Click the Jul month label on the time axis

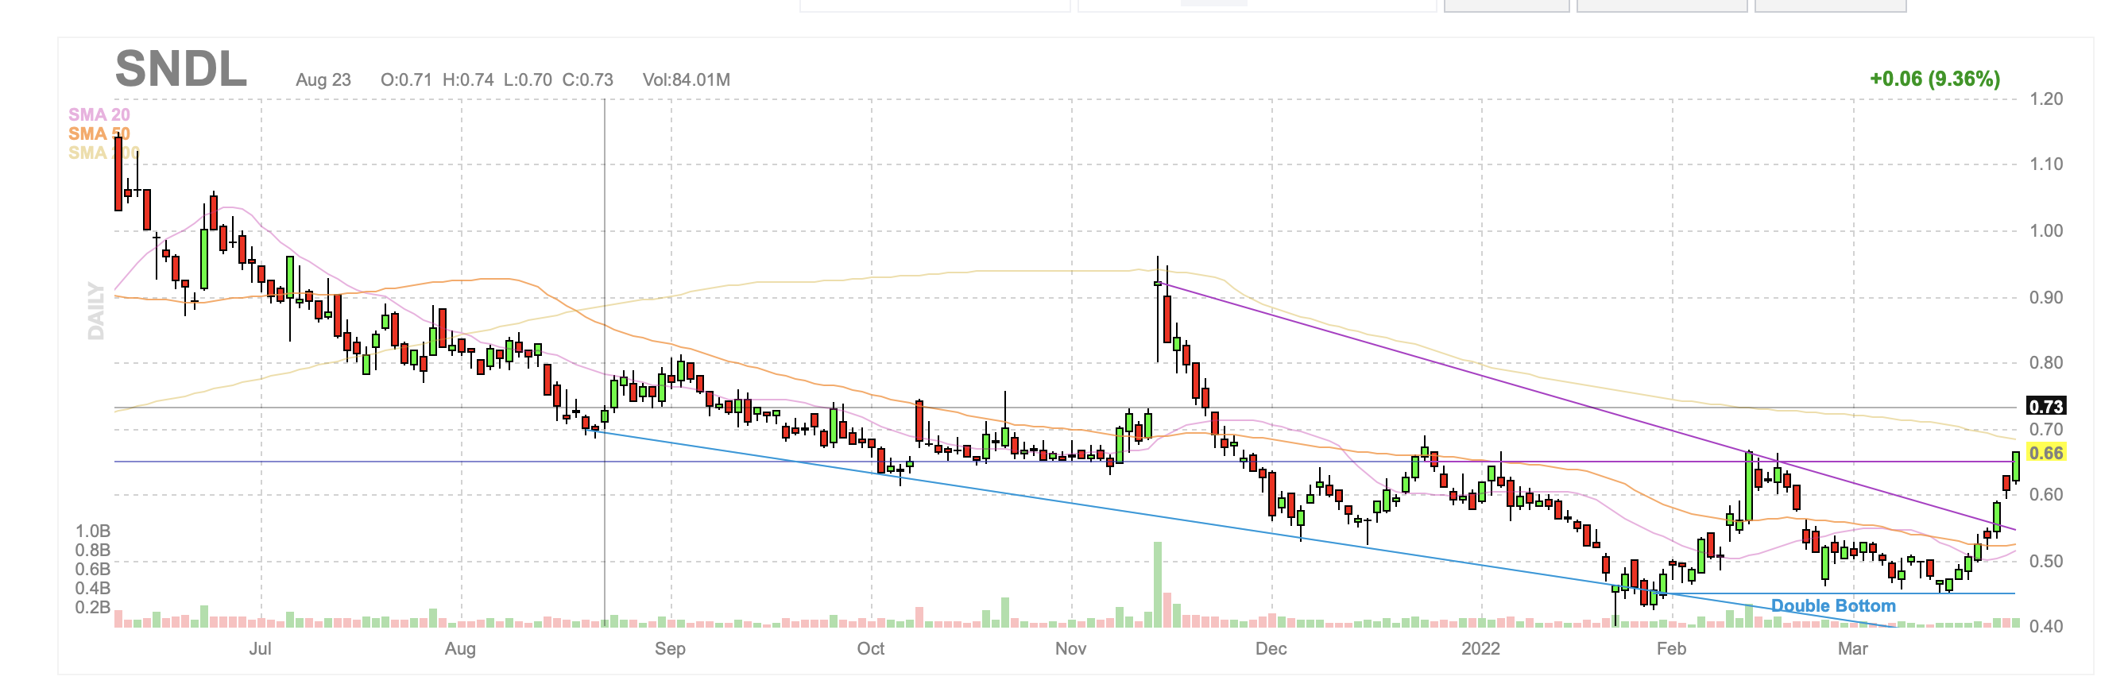tap(260, 649)
